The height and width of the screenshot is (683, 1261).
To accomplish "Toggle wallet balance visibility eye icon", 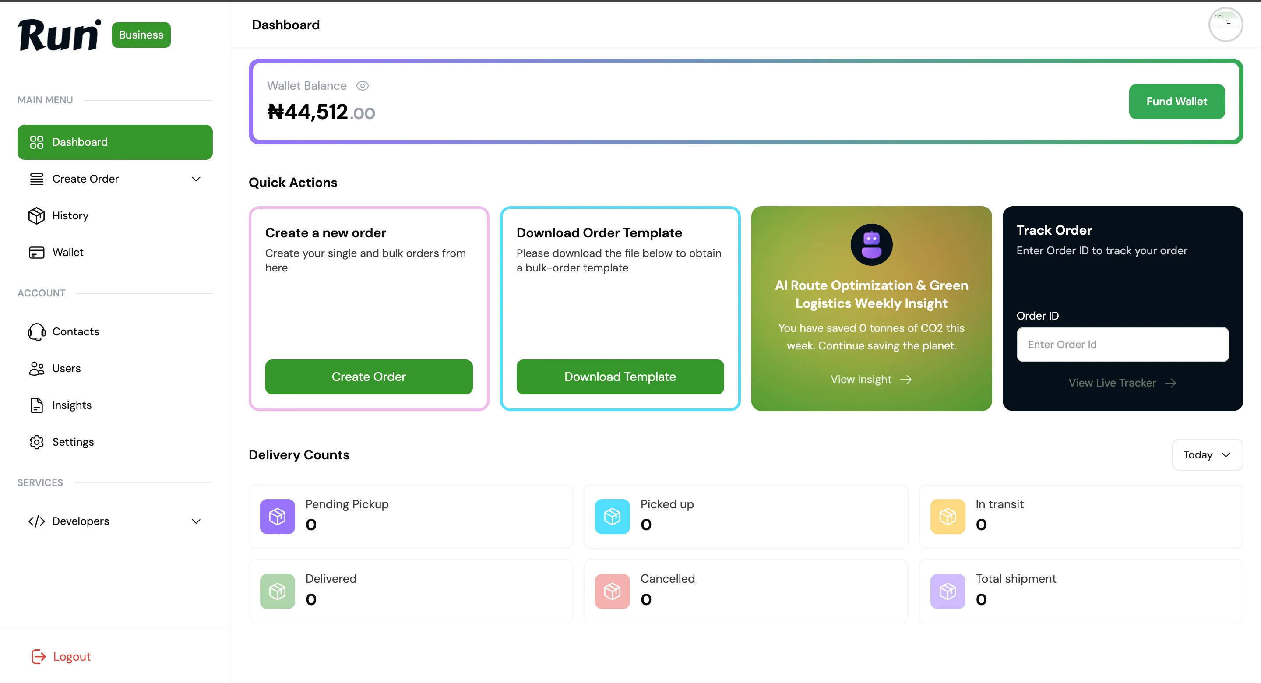I will point(362,86).
